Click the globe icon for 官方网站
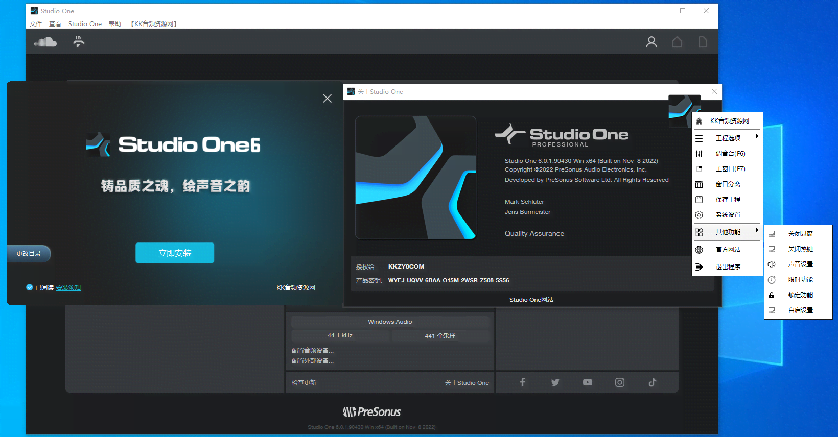Viewport: 838px width, 437px height. [x=699, y=250]
